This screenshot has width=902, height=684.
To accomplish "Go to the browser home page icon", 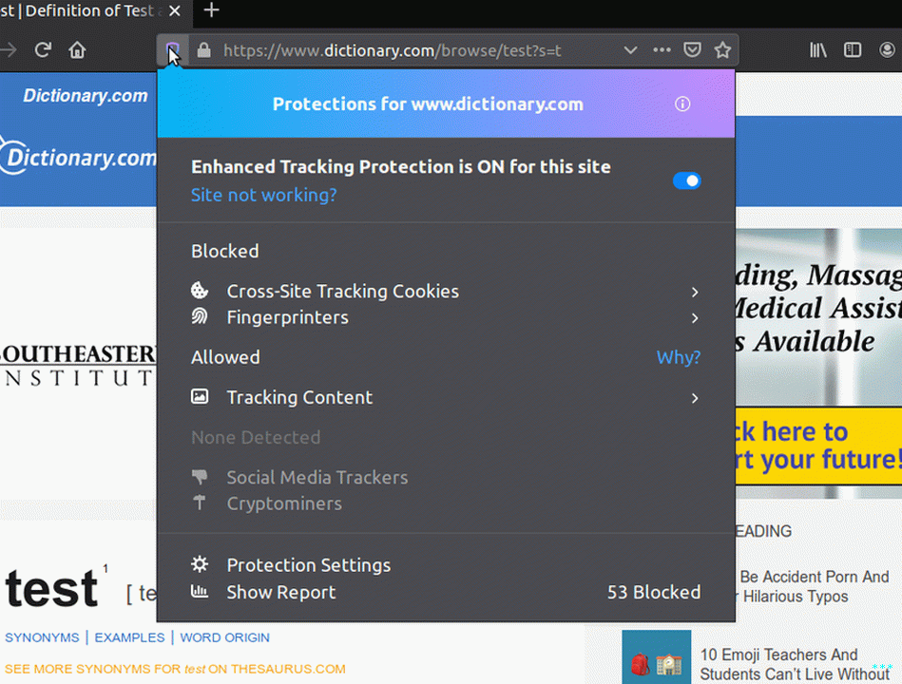I will pyautogui.click(x=78, y=50).
